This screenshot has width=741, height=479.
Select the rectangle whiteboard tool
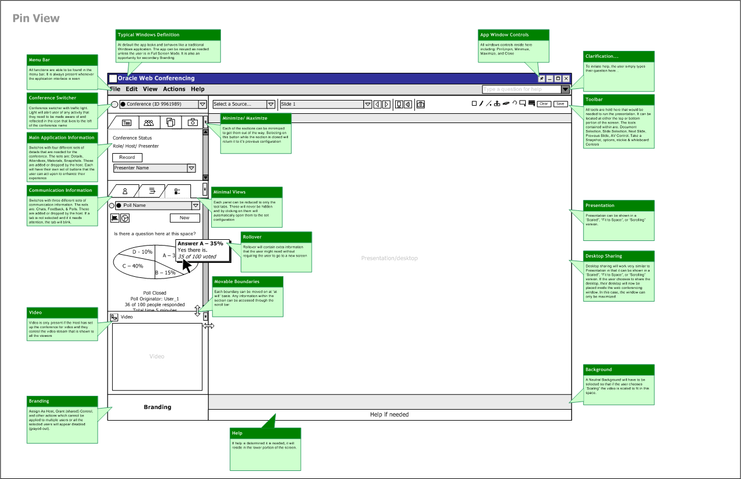coord(474,103)
